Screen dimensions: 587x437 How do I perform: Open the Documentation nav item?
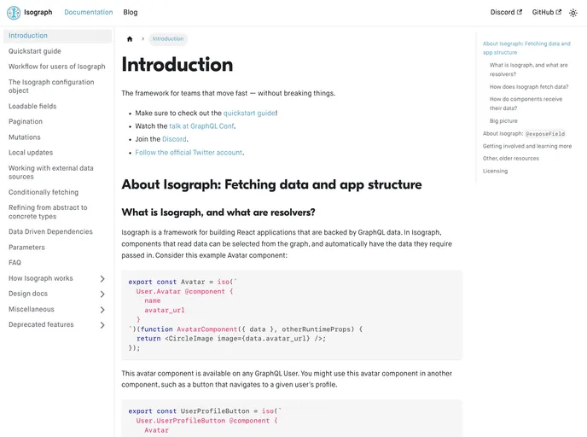point(89,12)
